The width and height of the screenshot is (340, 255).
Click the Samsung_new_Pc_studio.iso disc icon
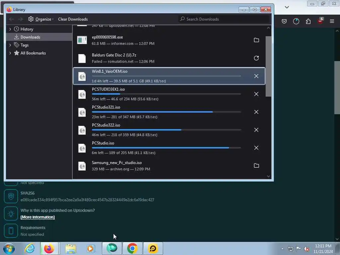(x=82, y=166)
